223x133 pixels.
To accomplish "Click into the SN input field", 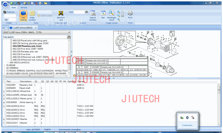I will (x=12, y=20).
